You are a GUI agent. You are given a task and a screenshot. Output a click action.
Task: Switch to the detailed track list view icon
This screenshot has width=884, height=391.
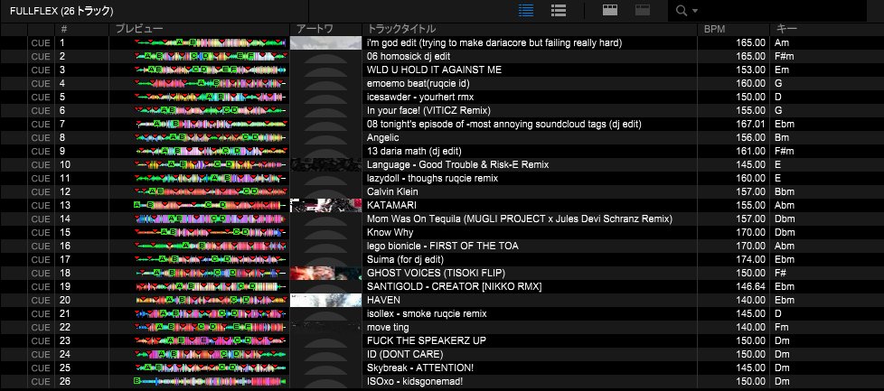(525, 10)
